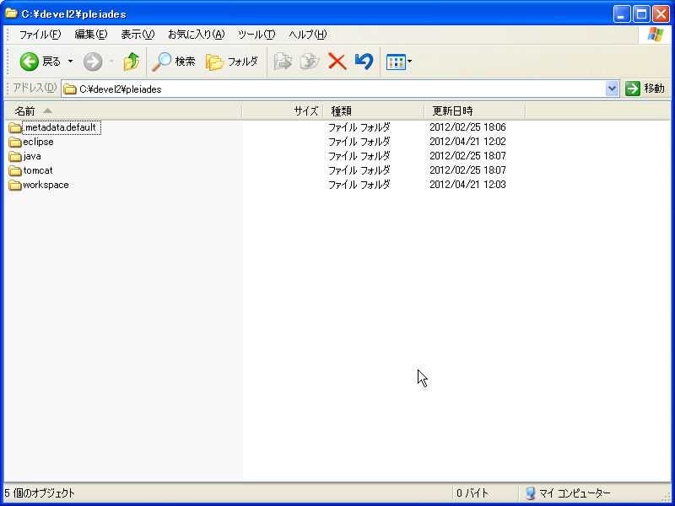Expand the address bar dropdown arrow
Screen dimensions: 675x506
[x=612, y=89]
